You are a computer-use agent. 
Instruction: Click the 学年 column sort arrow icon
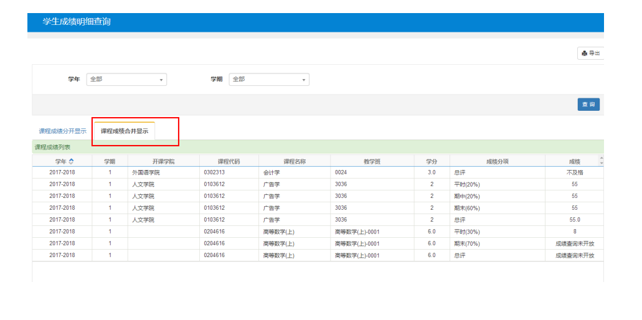[x=71, y=161]
